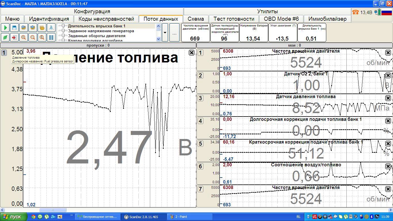Open the yellow folders icon
The image size is (393, 221).
pyautogui.click(x=42, y=28)
